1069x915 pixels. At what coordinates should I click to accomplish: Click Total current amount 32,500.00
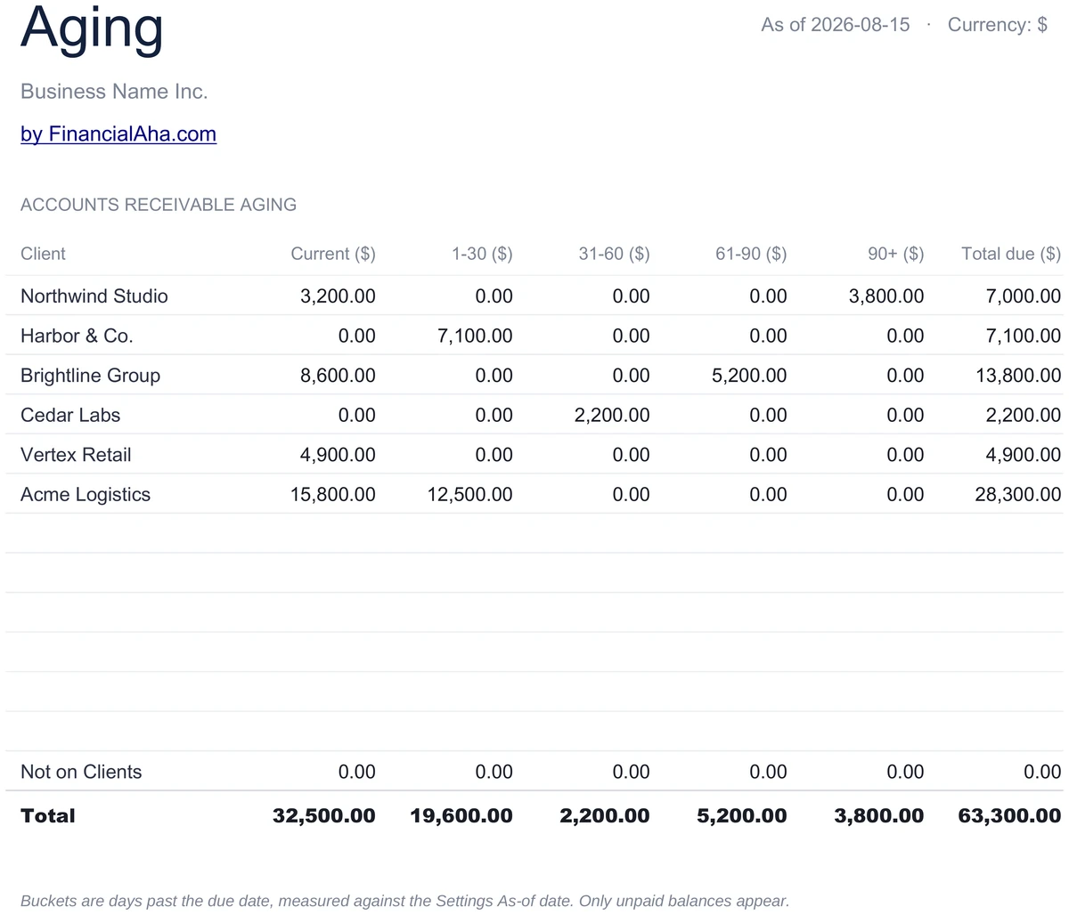coord(324,816)
